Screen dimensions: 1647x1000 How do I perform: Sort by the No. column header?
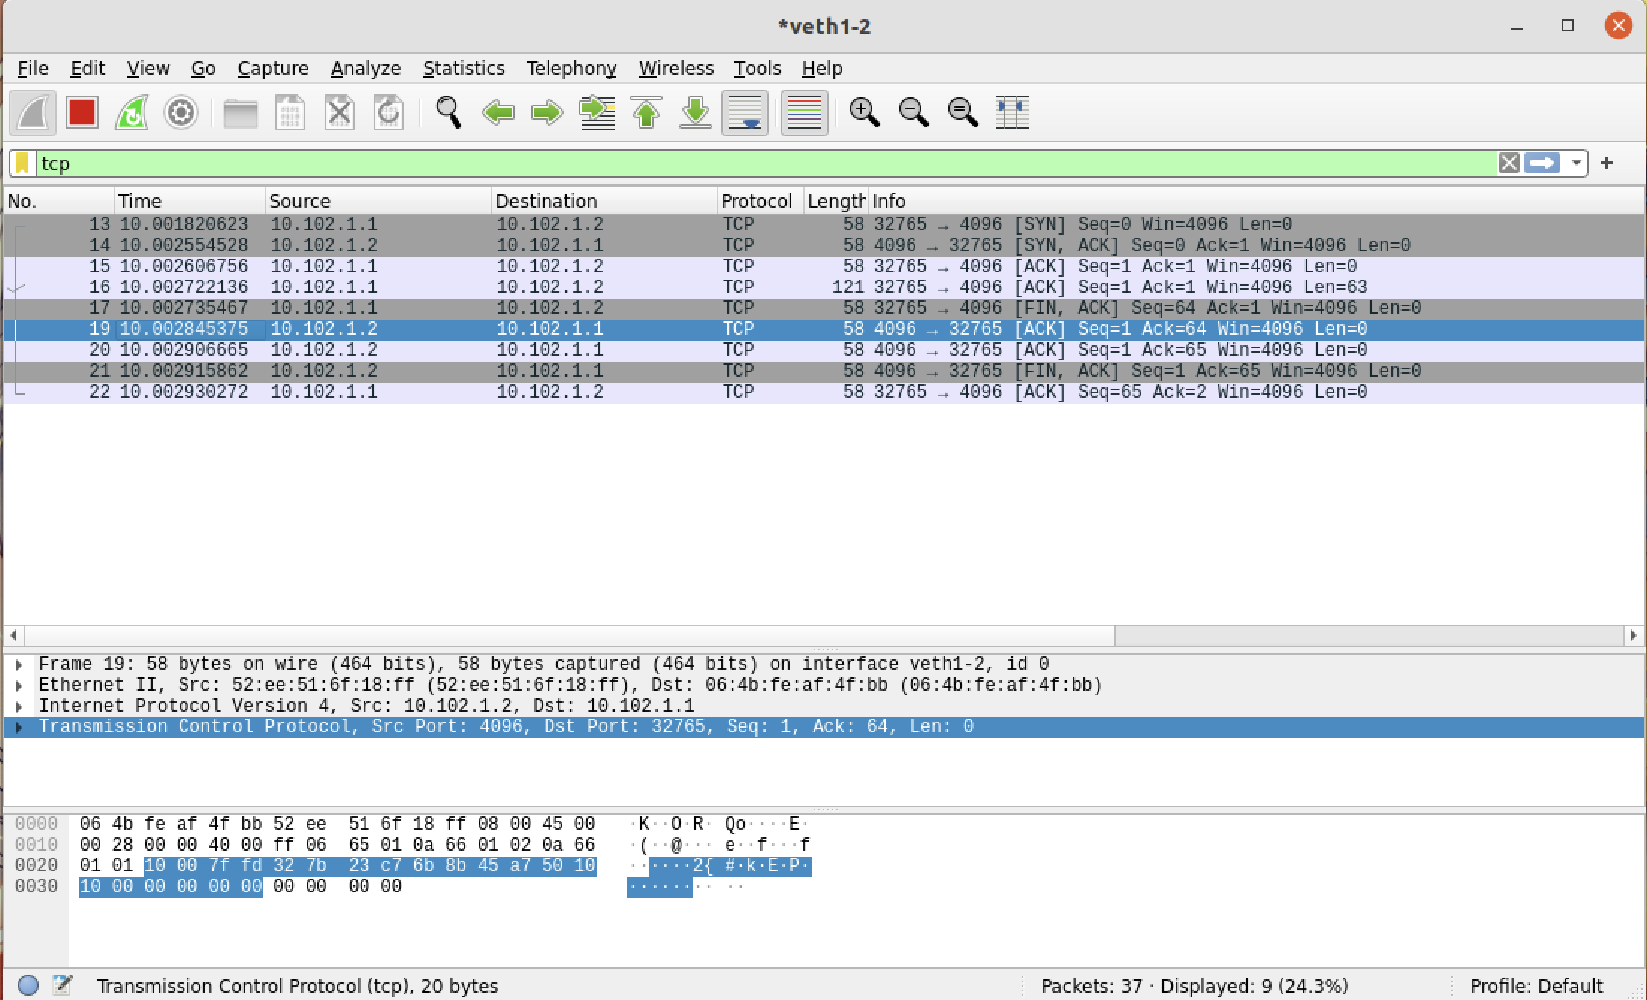pyautogui.click(x=59, y=201)
